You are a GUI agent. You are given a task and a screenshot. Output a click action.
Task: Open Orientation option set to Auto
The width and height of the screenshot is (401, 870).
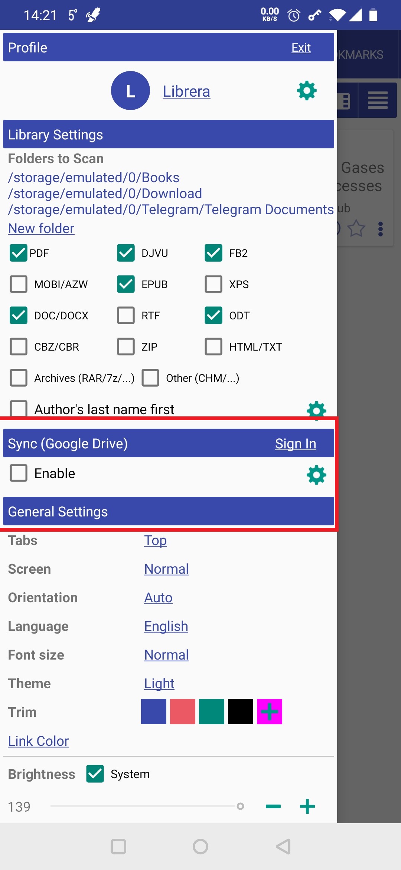[x=158, y=597]
